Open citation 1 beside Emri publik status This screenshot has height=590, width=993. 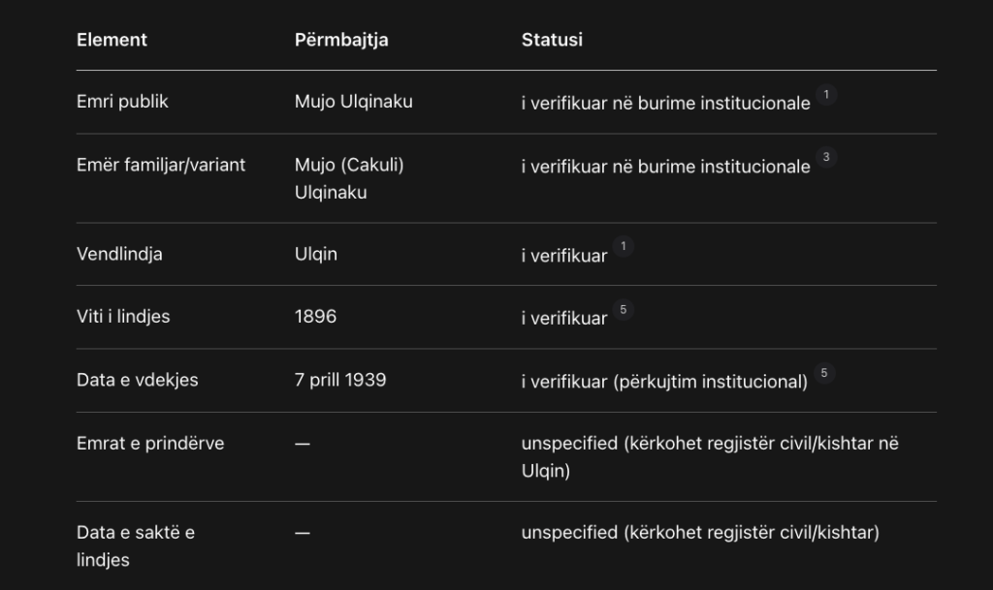(826, 94)
